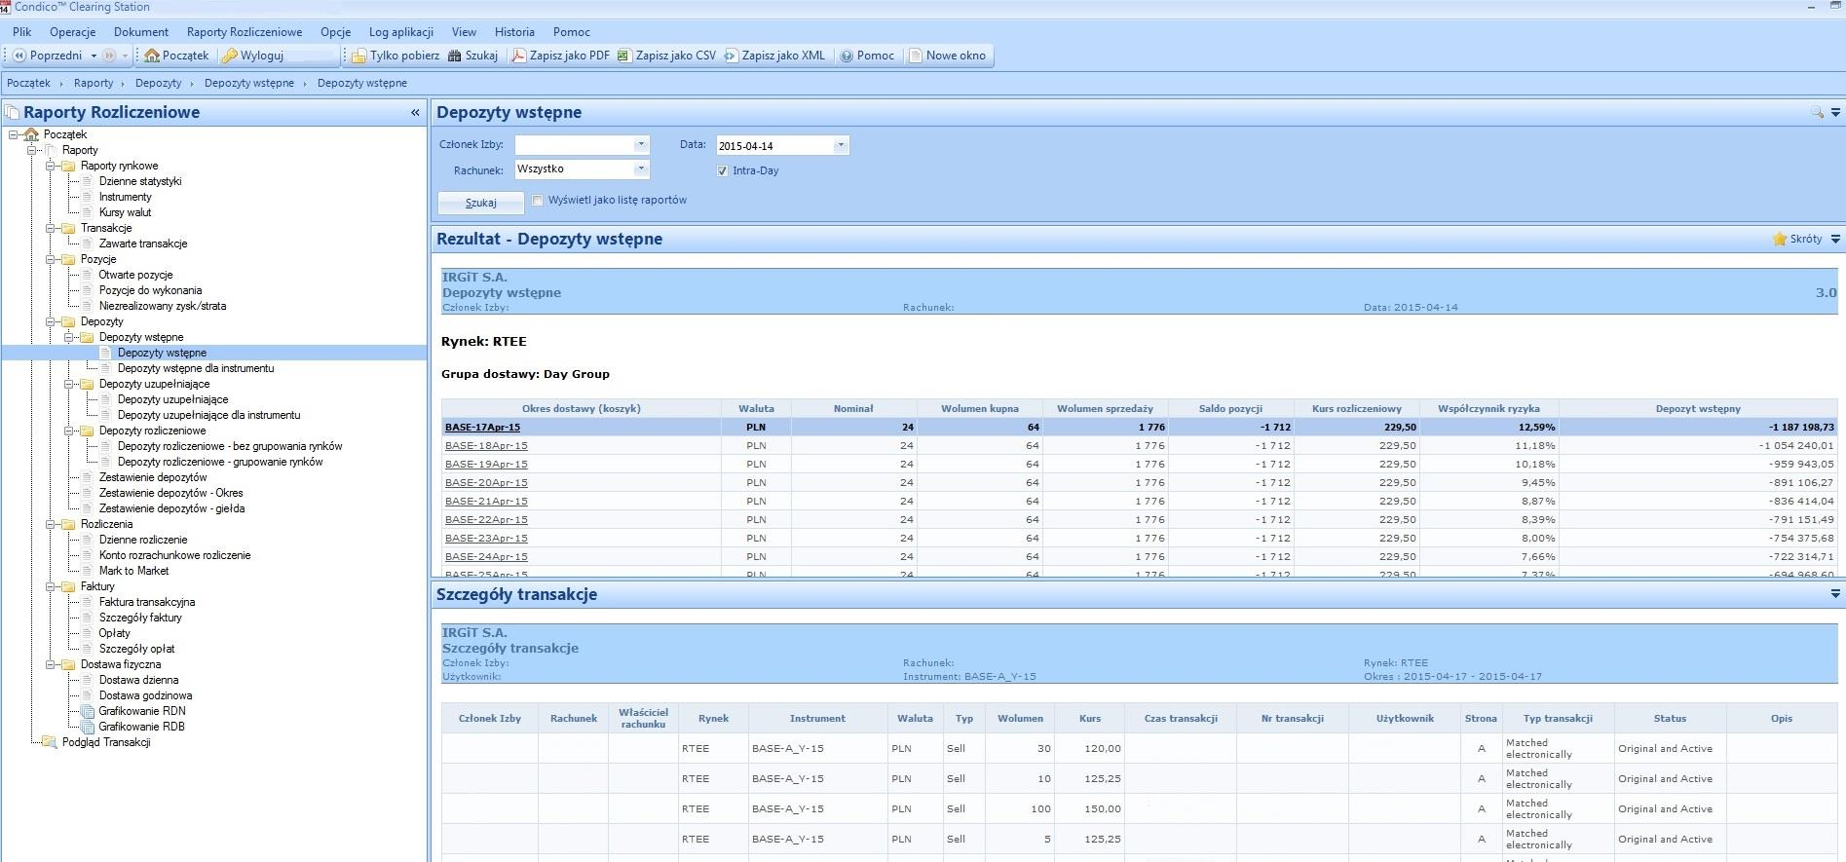Click the magnifier icon in Depozyty wstępne header

click(1817, 113)
